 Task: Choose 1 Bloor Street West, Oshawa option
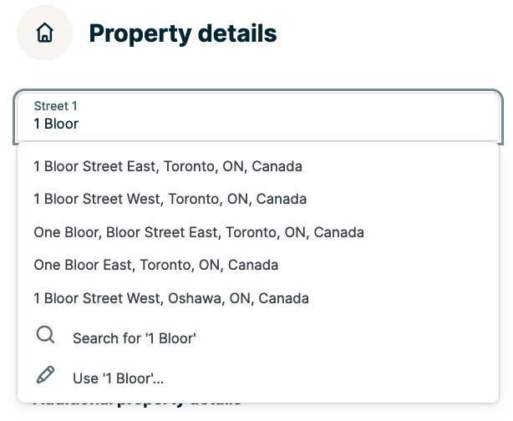[171, 298]
